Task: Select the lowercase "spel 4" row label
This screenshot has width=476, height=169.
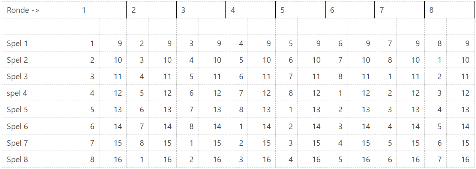Action: [17, 93]
